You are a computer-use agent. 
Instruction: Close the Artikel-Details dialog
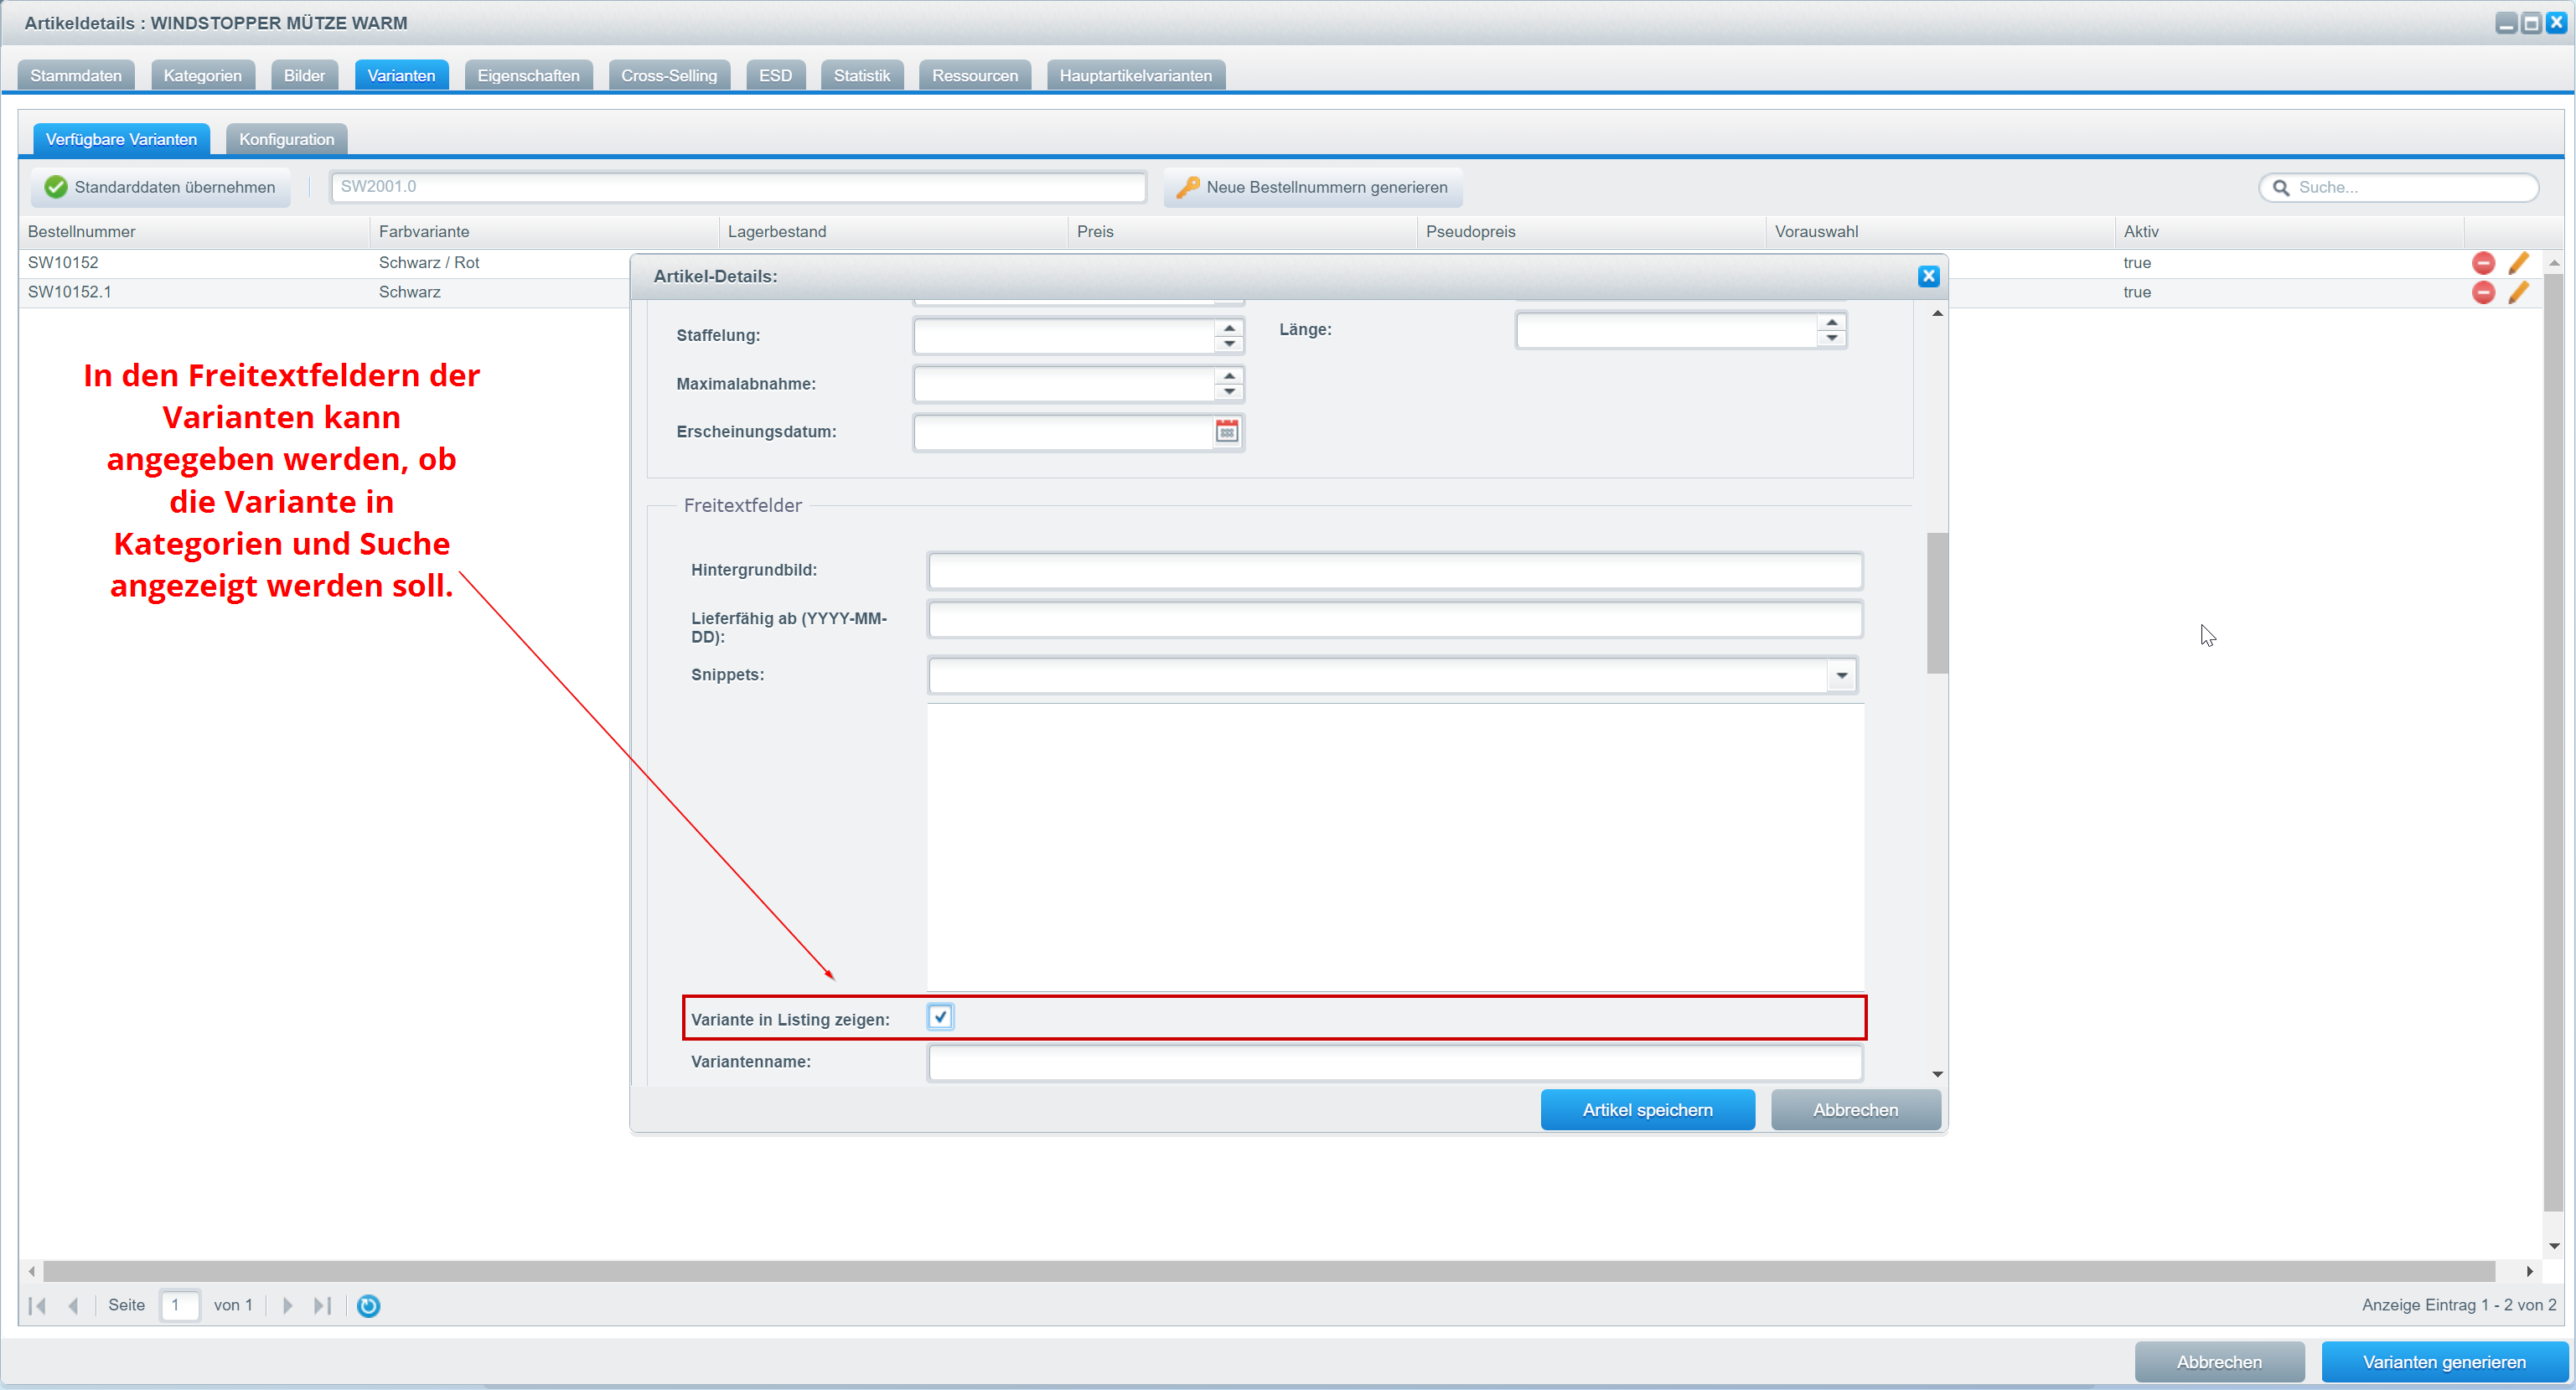coord(1928,277)
